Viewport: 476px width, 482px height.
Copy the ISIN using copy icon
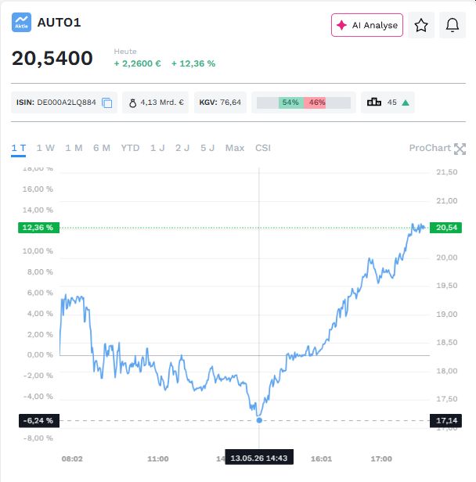click(107, 103)
